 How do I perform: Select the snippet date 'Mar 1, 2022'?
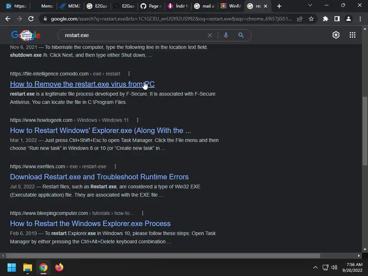tap(23, 141)
